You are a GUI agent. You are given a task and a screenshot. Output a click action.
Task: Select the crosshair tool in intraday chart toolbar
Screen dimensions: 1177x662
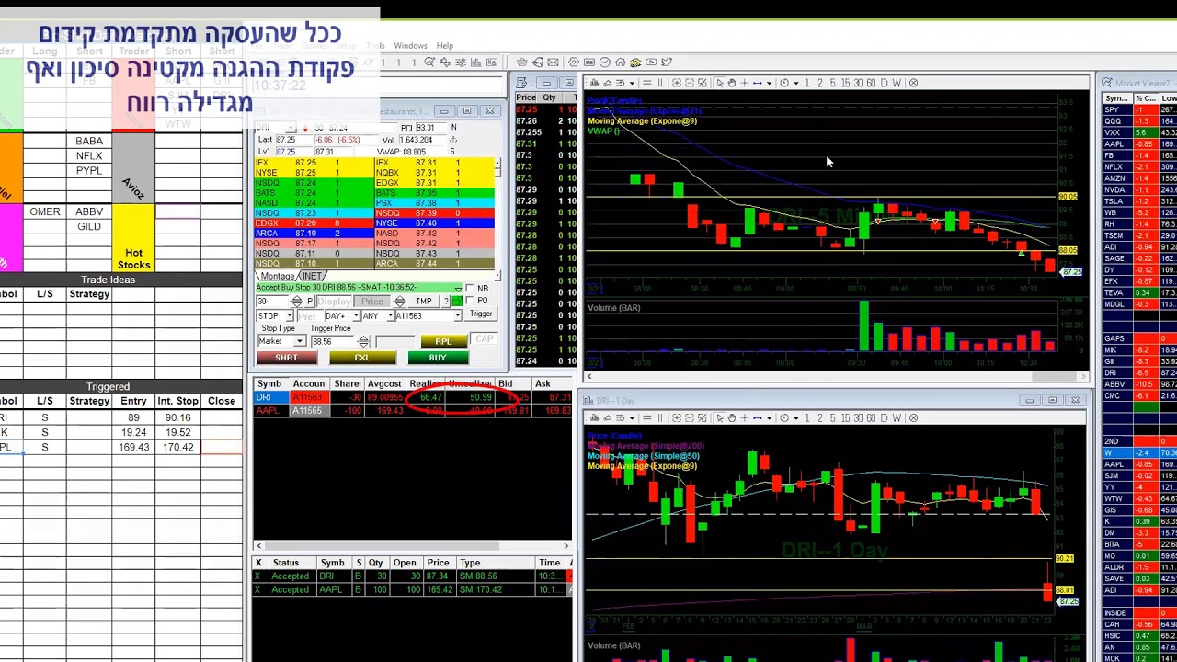[744, 83]
